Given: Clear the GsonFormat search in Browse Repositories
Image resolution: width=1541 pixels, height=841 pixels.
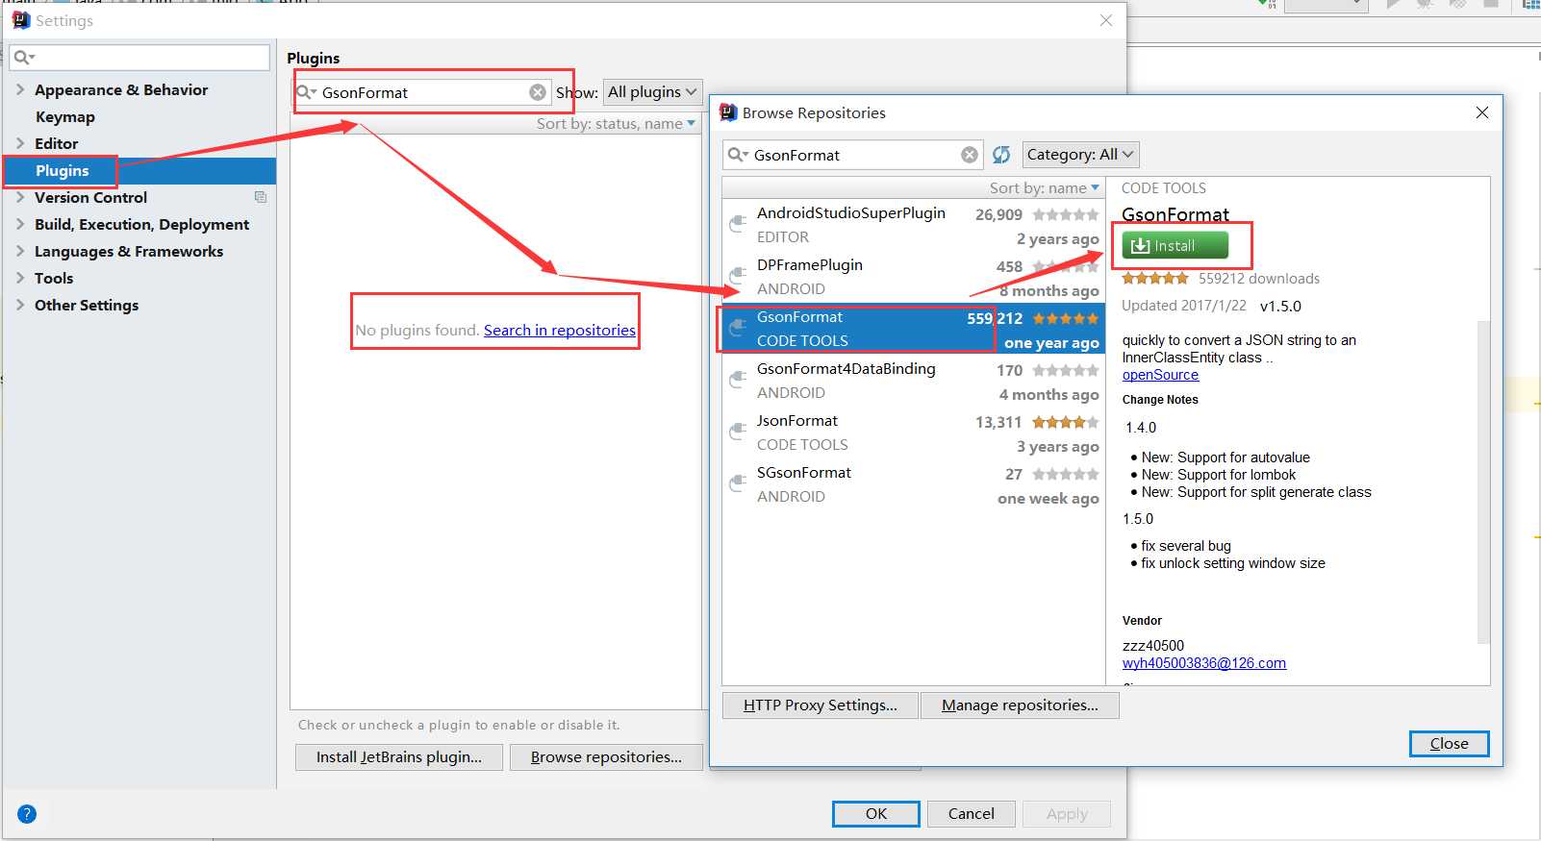Looking at the screenshot, I should [970, 155].
